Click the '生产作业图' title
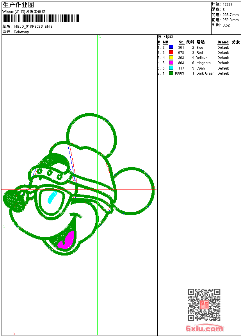 [18, 5]
